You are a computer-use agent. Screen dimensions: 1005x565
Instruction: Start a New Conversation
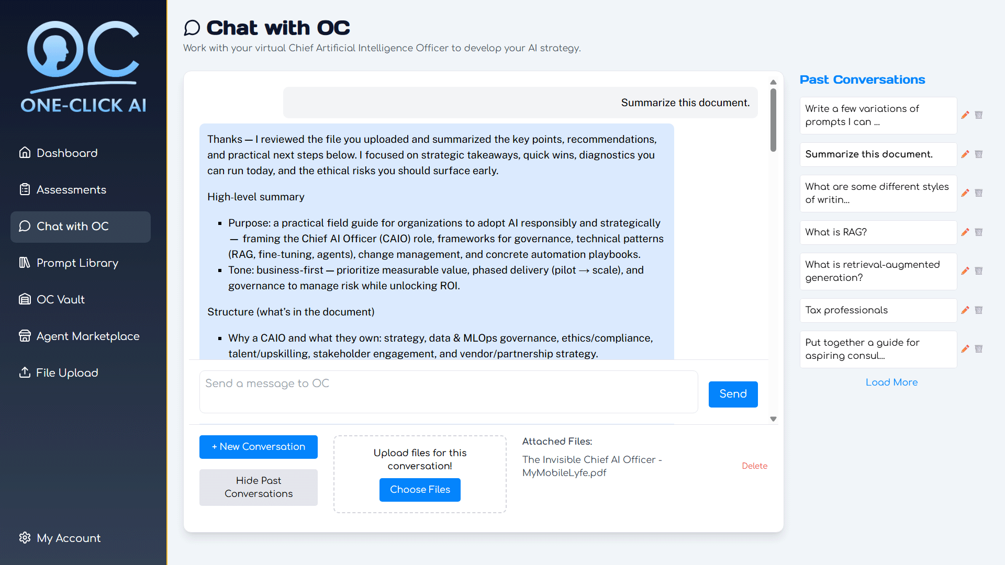[x=258, y=447]
